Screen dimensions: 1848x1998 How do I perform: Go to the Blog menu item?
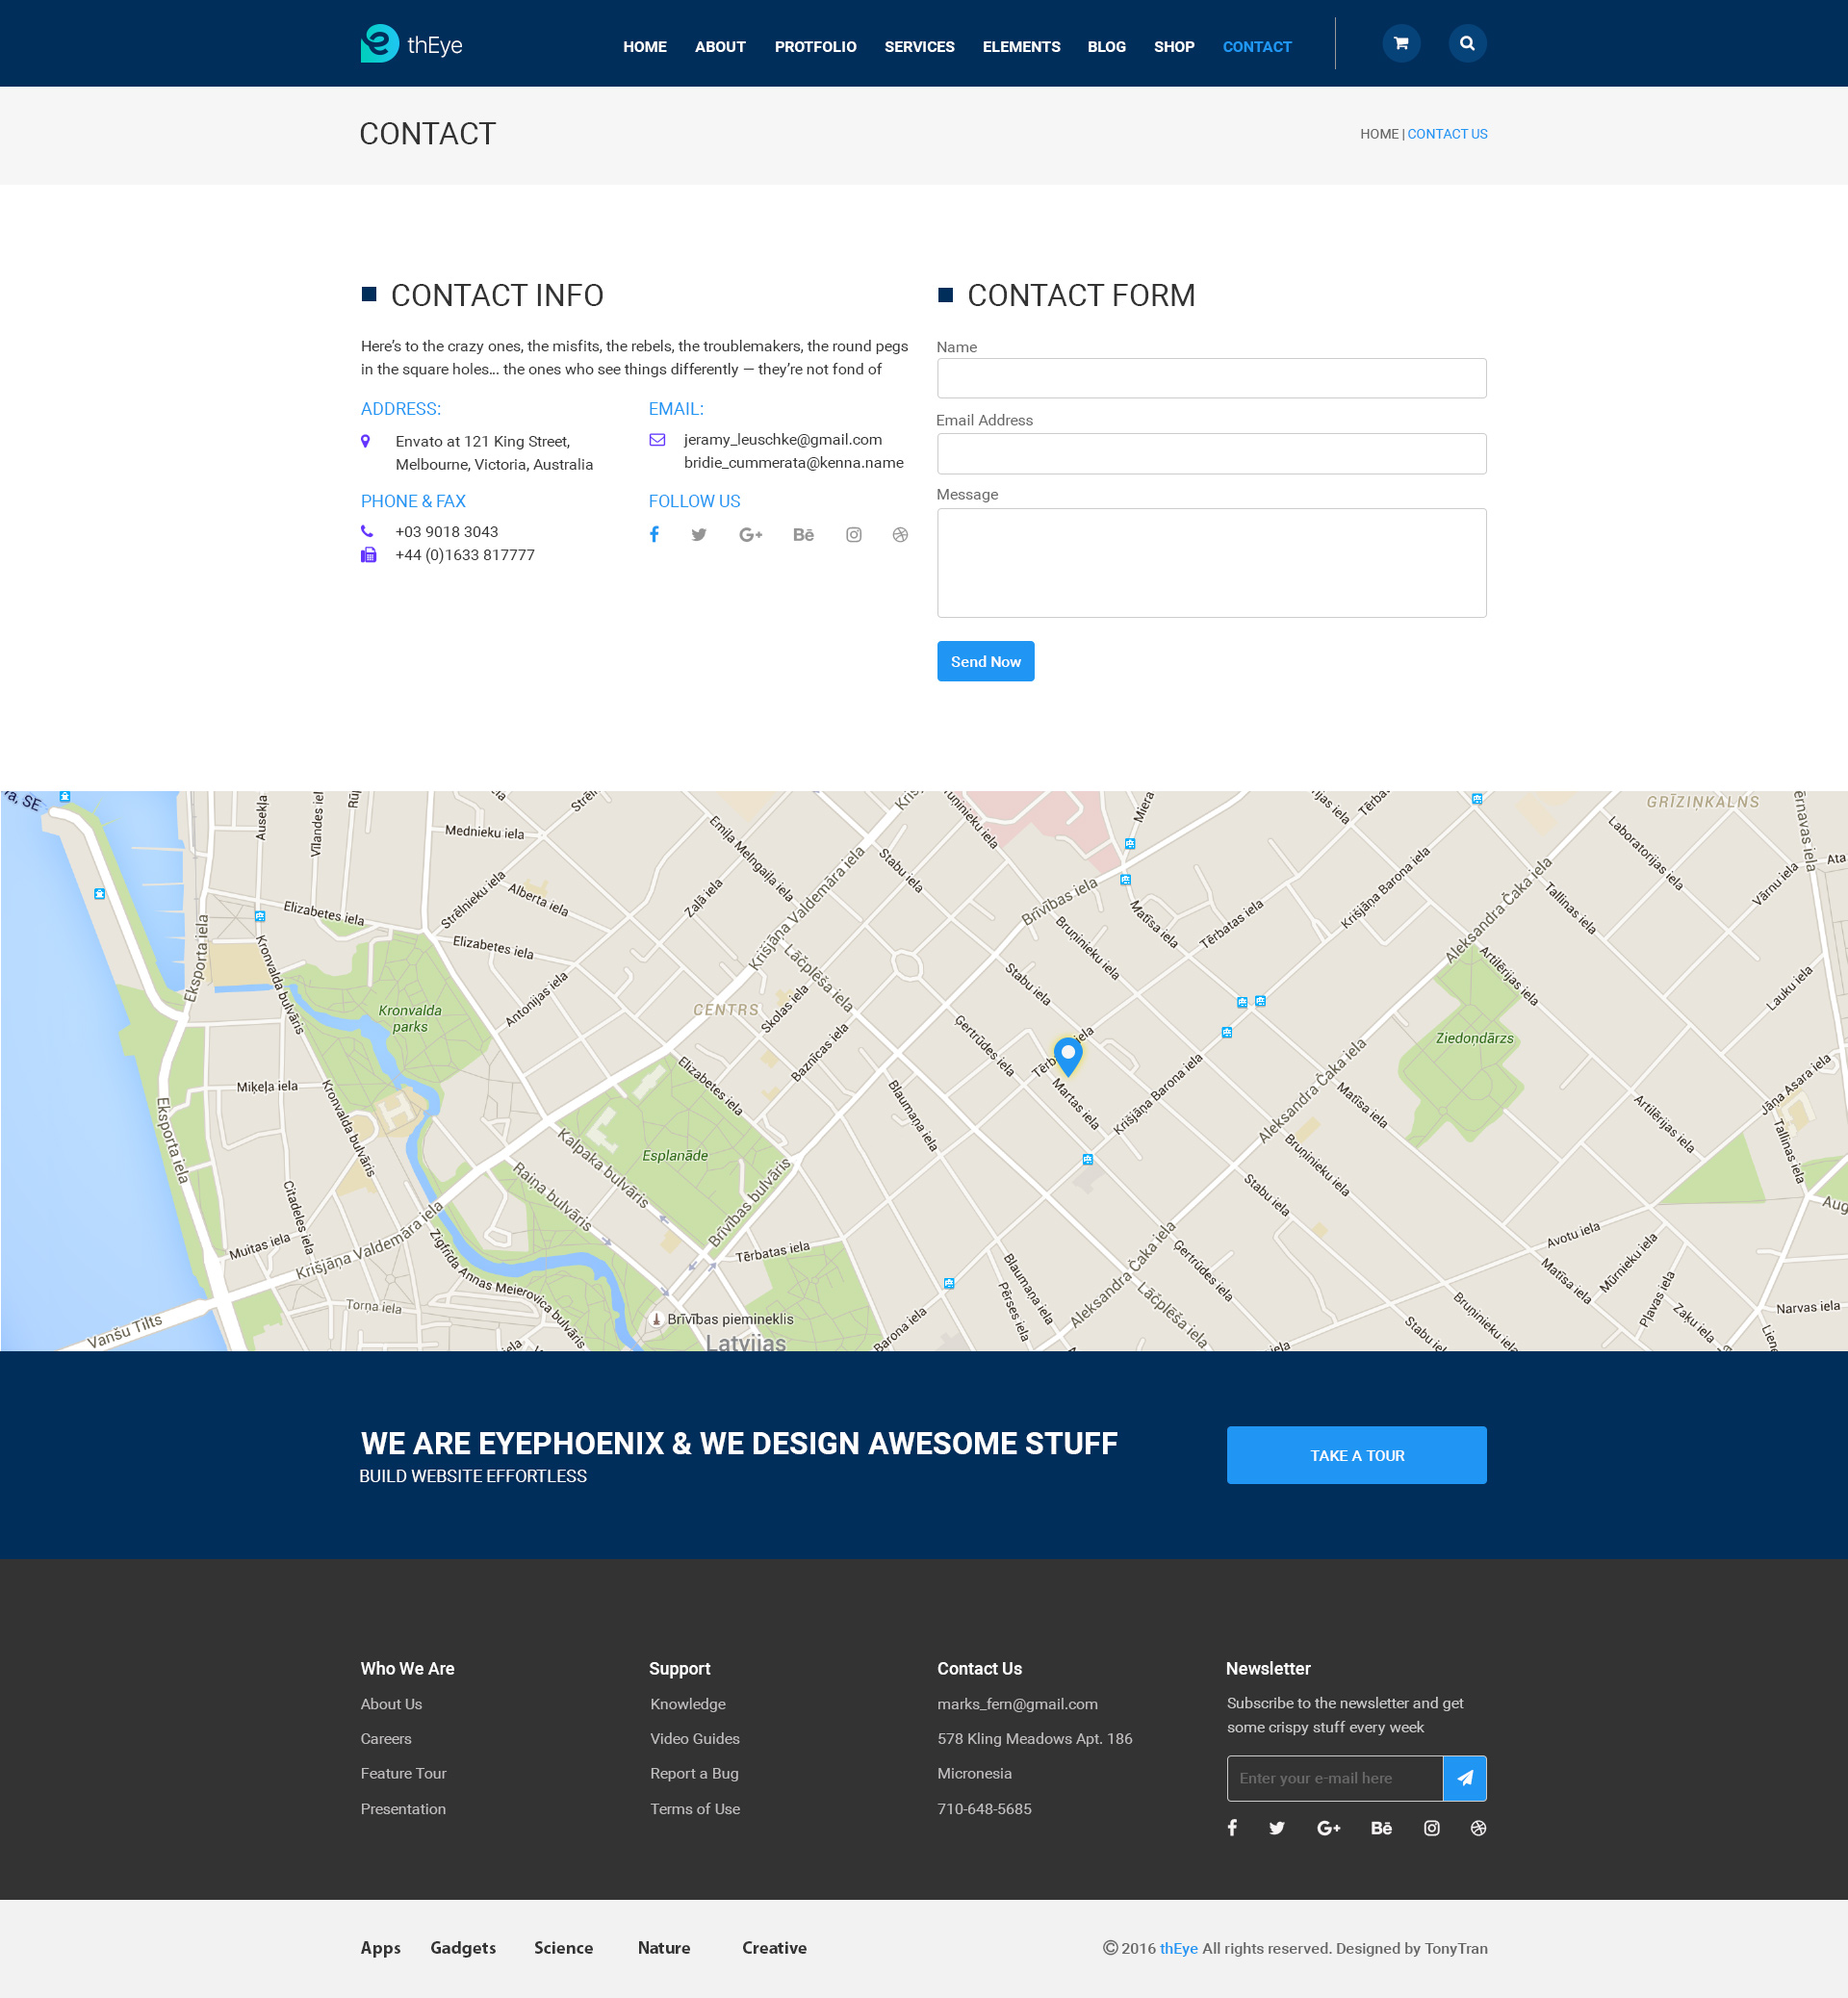coord(1106,47)
